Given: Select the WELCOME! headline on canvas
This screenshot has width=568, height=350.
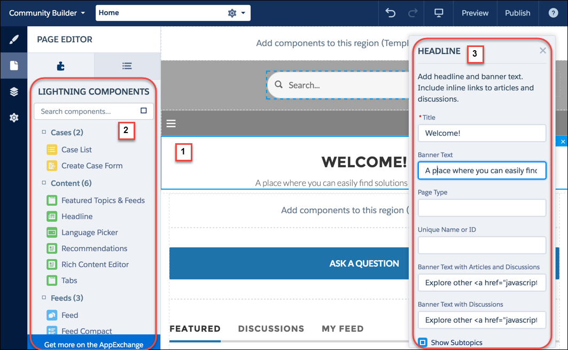Looking at the screenshot, I should coord(364,162).
